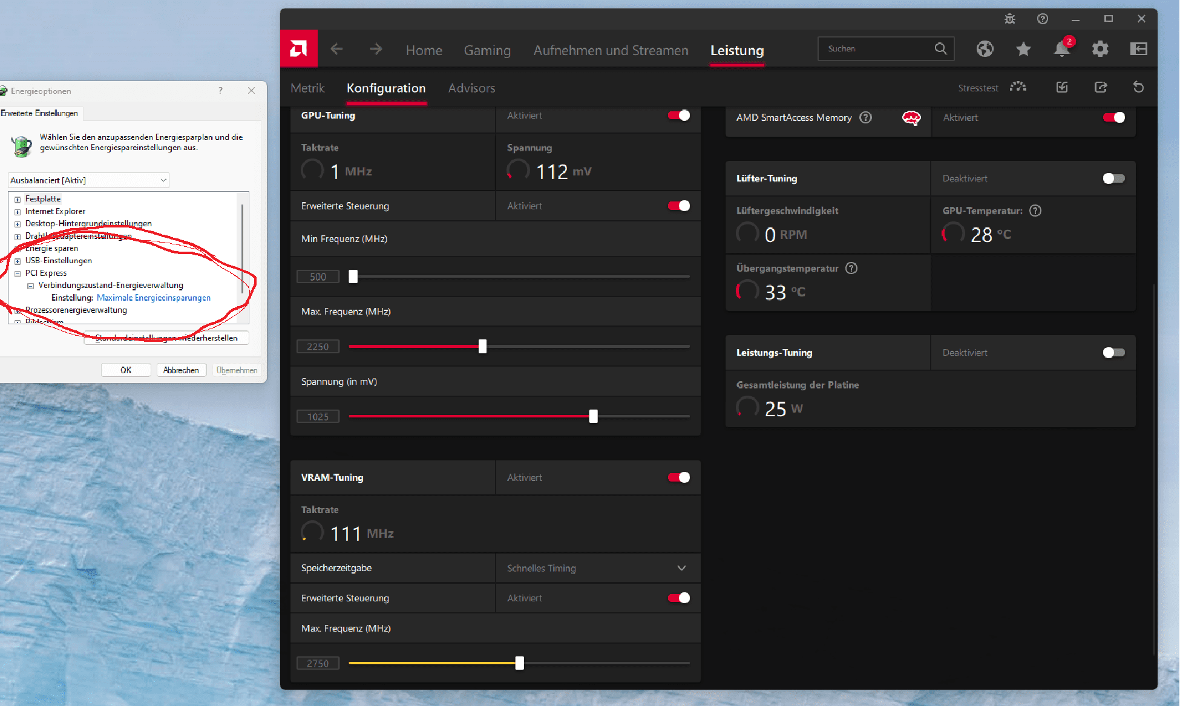Switch to the Home tab
This screenshot has height=706, width=1180.
(x=424, y=50)
